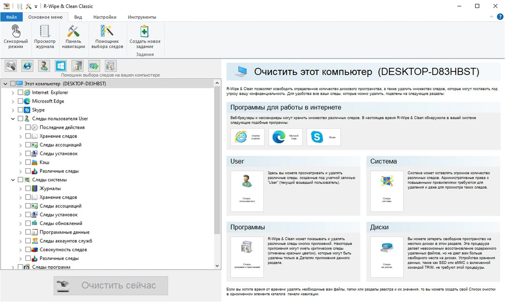Check the Последние действия checkbox
The height and width of the screenshot is (302, 505).
tap(28, 127)
